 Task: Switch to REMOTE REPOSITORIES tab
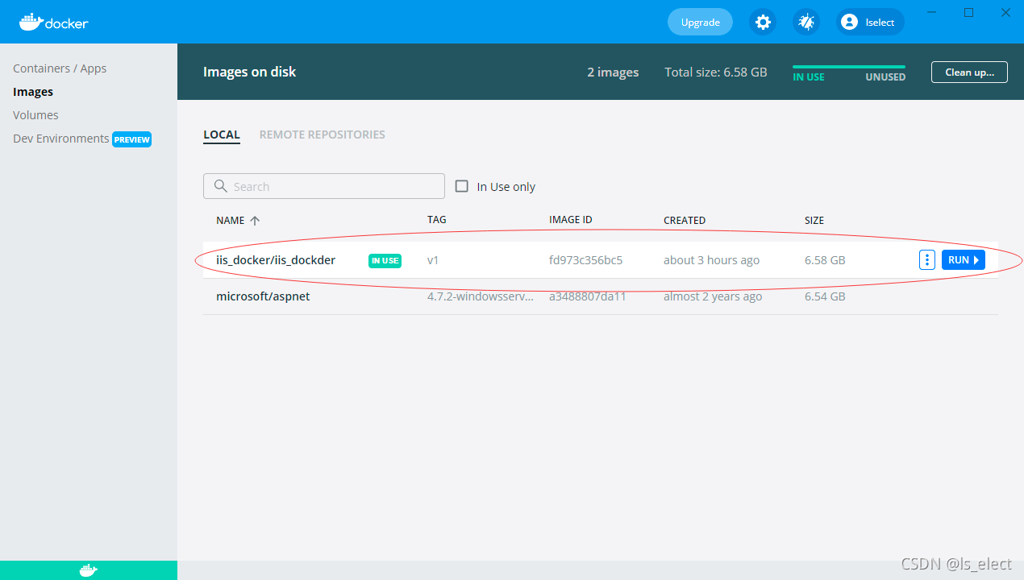[x=323, y=135]
